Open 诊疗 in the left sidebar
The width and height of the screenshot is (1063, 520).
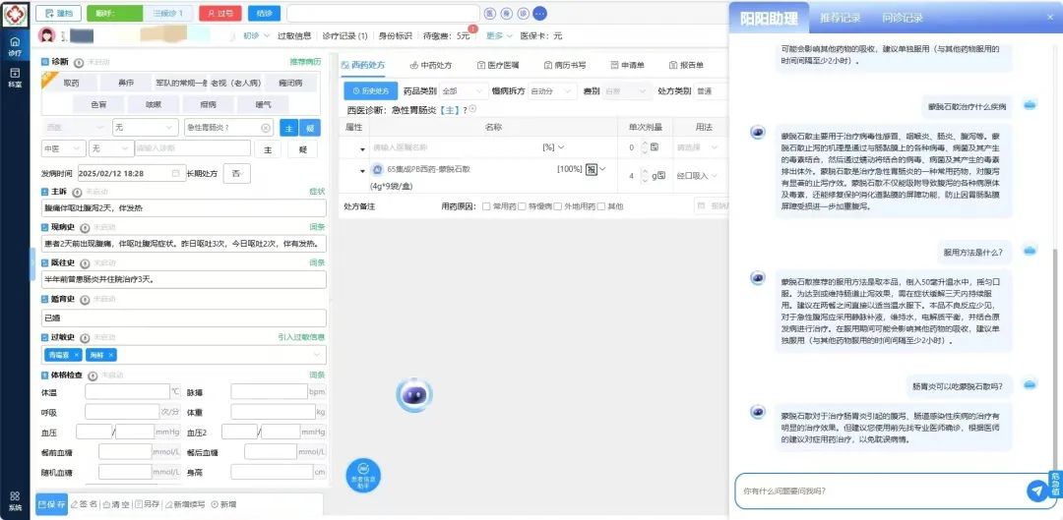(15, 46)
